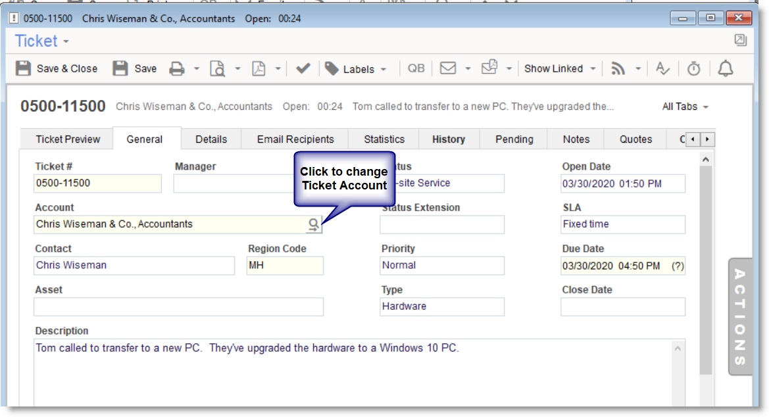
Task: Open the All Tabs dropdown
Action: pos(685,107)
